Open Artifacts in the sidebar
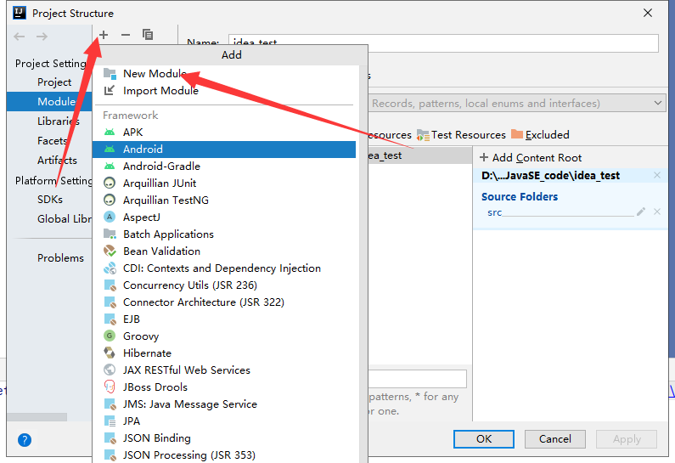The width and height of the screenshot is (675, 463). (x=57, y=161)
